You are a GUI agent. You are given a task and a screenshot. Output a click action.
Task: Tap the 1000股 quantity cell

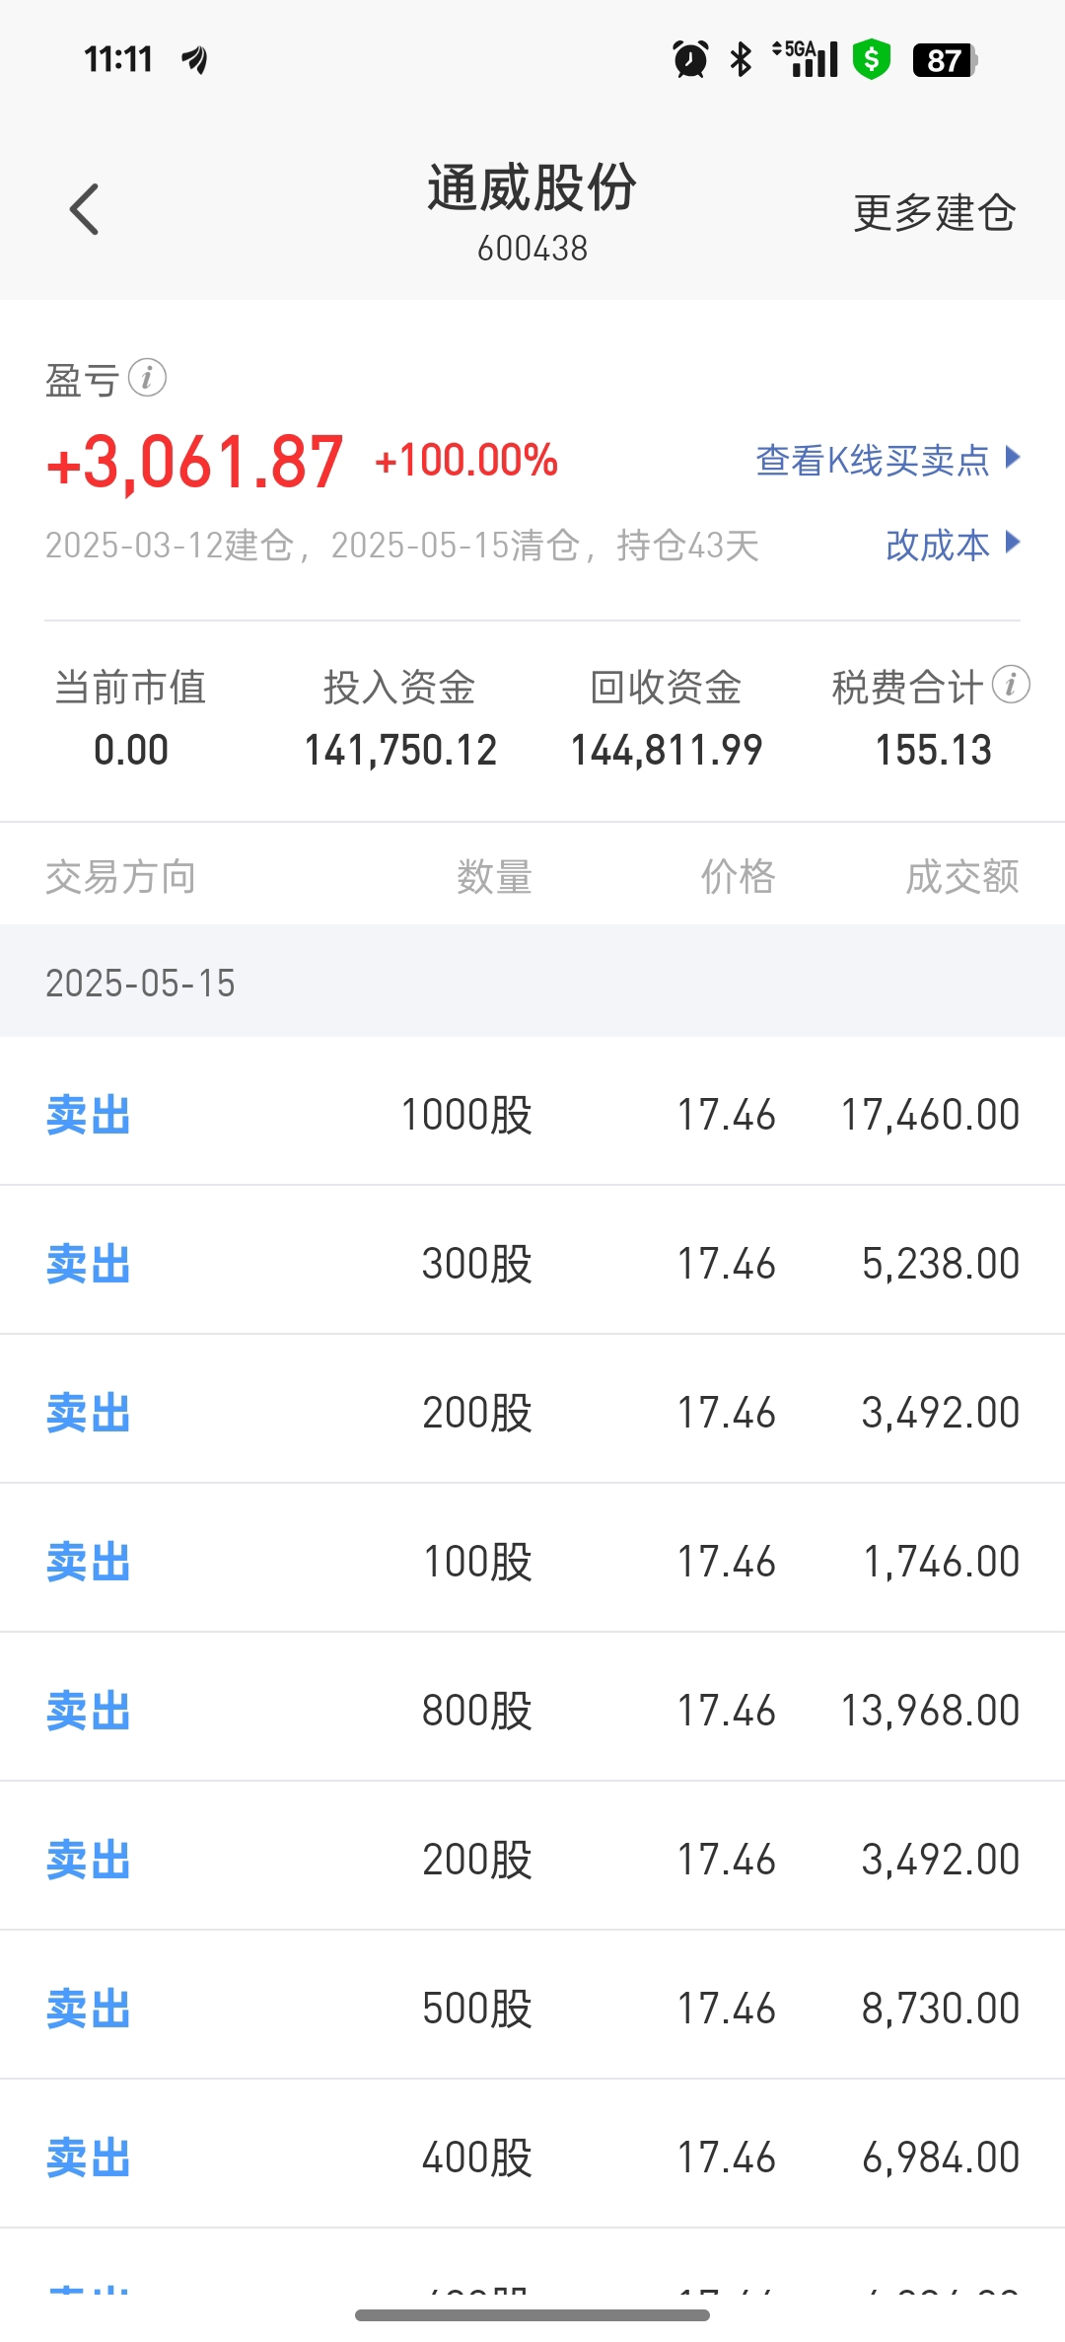pyautogui.click(x=466, y=1115)
